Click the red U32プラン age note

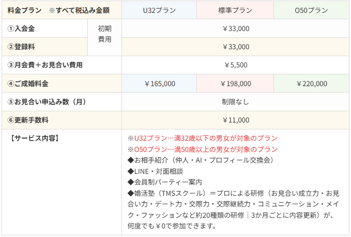click(203, 139)
